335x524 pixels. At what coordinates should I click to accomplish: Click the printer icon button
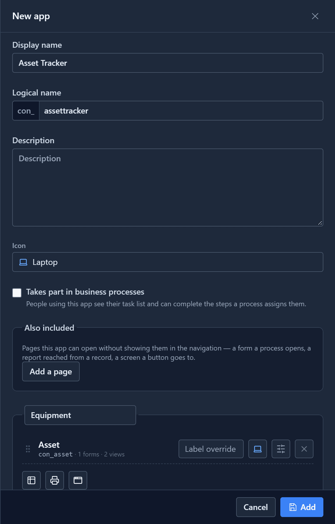coord(55,480)
